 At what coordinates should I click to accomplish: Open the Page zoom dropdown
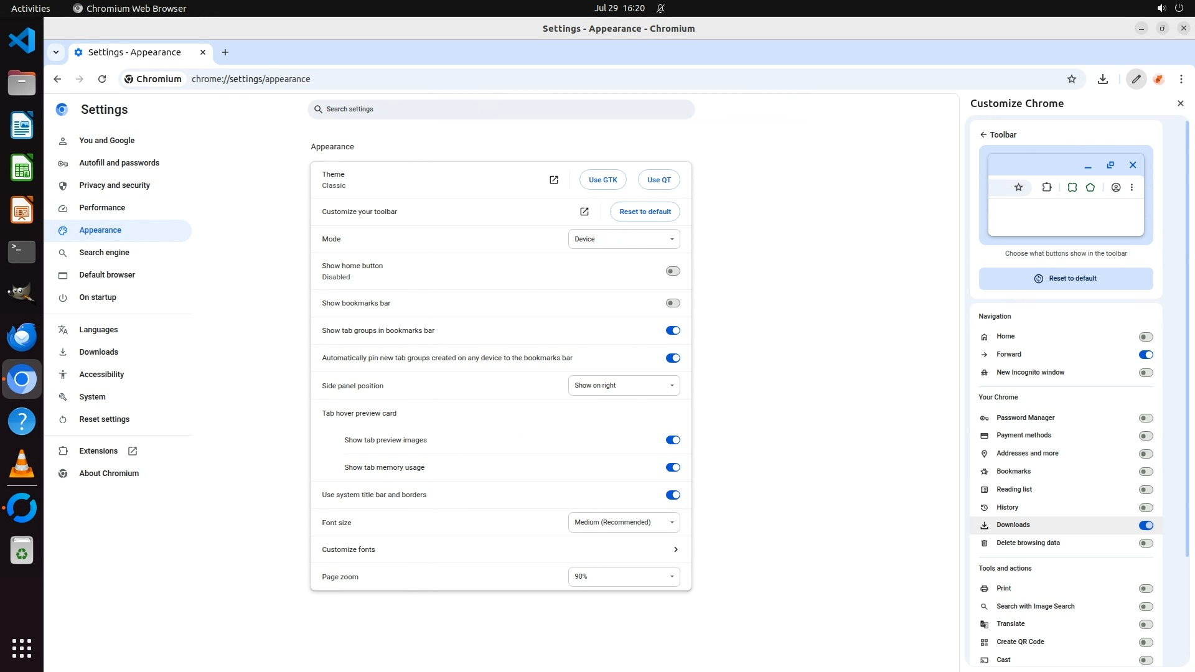pos(624,577)
